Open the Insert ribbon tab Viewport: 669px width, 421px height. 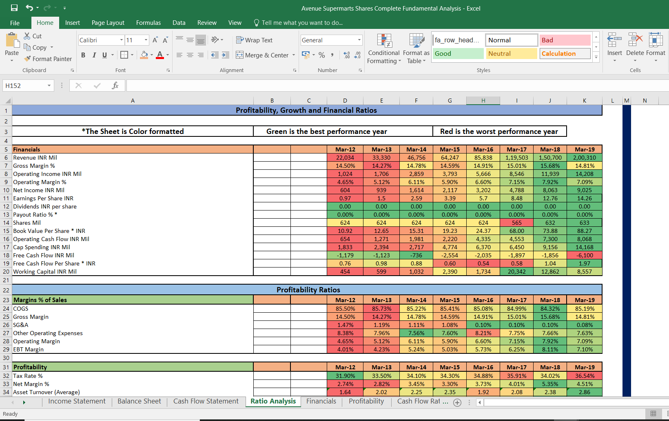72,23
